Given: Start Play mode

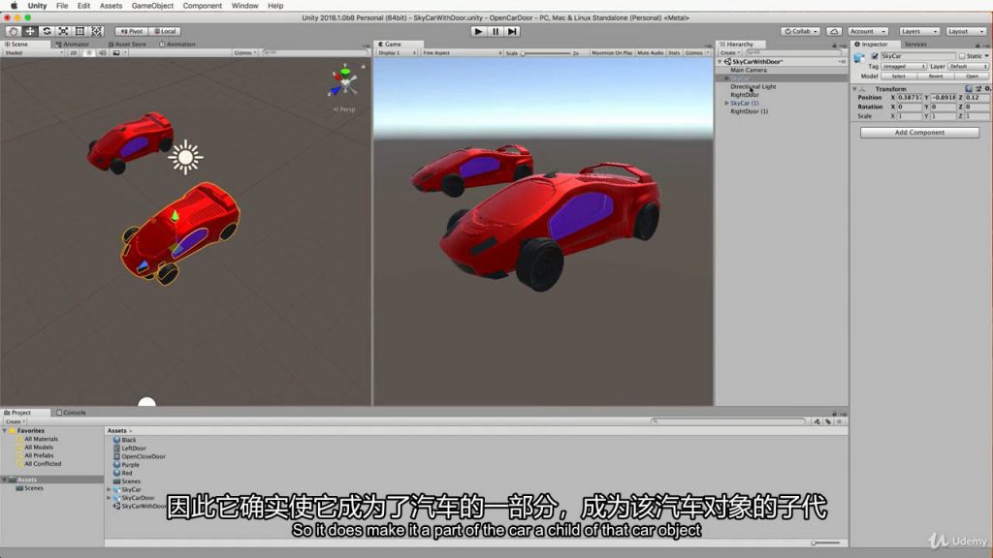Looking at the screenshot, I should (478, 31).
